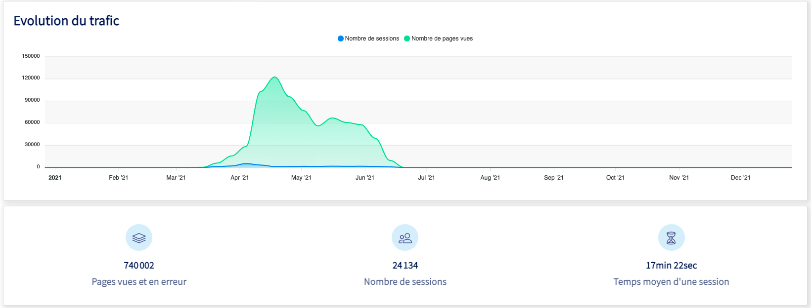Click the hourglass session time icon
811x308 pixels.
671,238
